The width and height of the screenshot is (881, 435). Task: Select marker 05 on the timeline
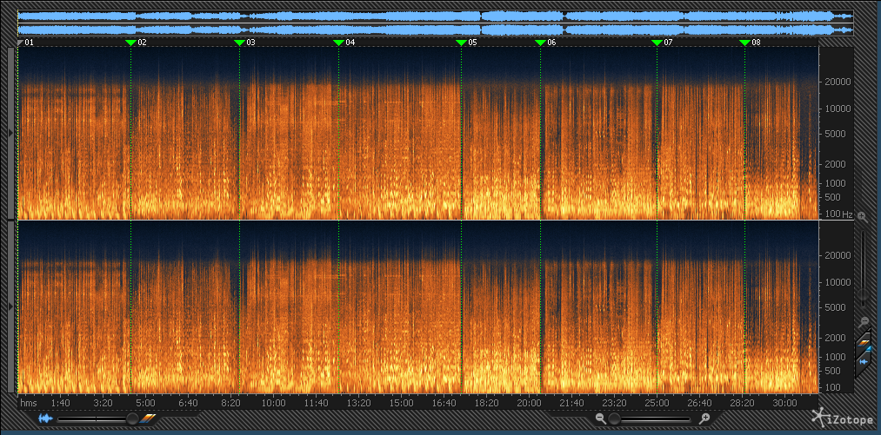[x=461, y=42]
